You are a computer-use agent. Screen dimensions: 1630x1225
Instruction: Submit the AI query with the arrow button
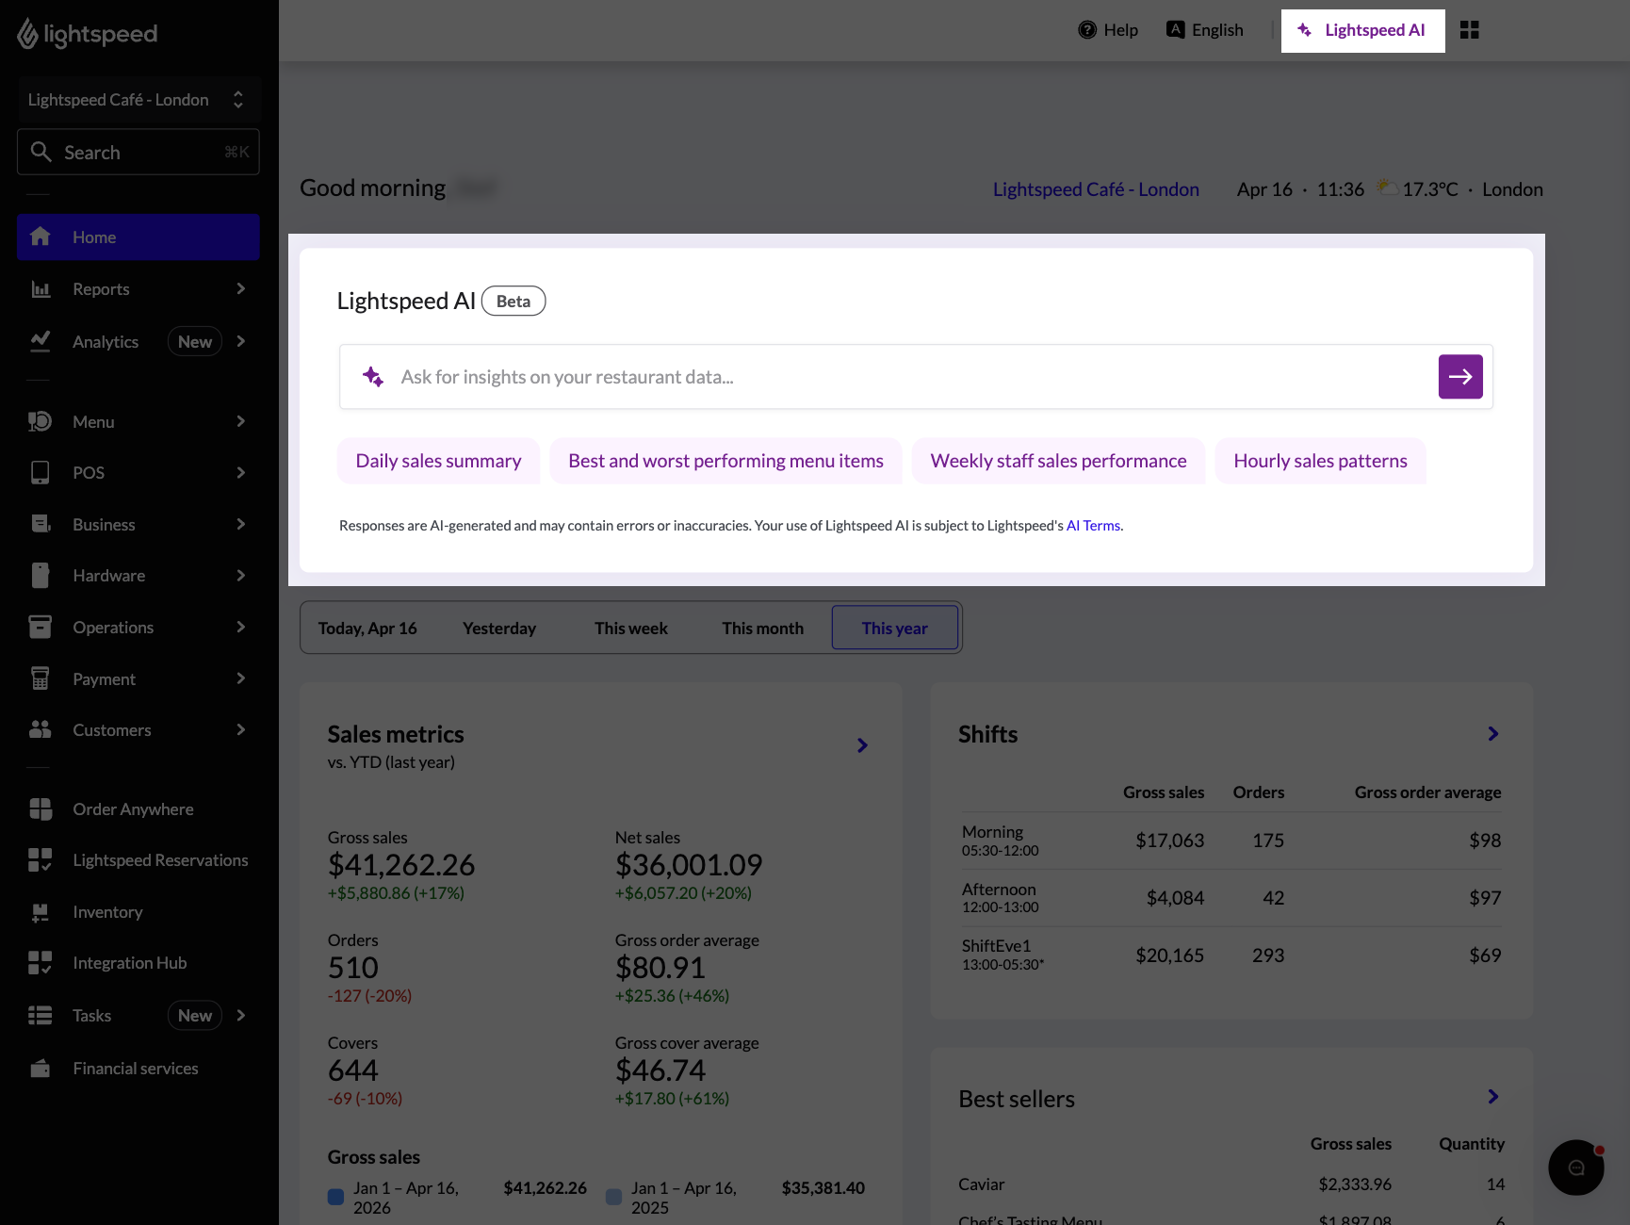pyautogui.click(x=1459, y=376)
